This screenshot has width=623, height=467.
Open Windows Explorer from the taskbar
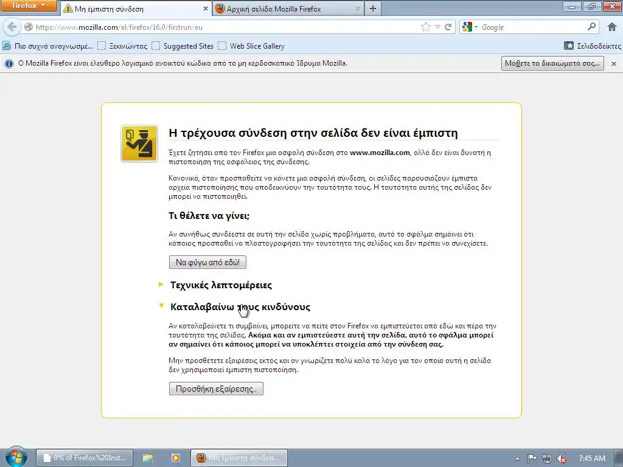click(148, 458)
